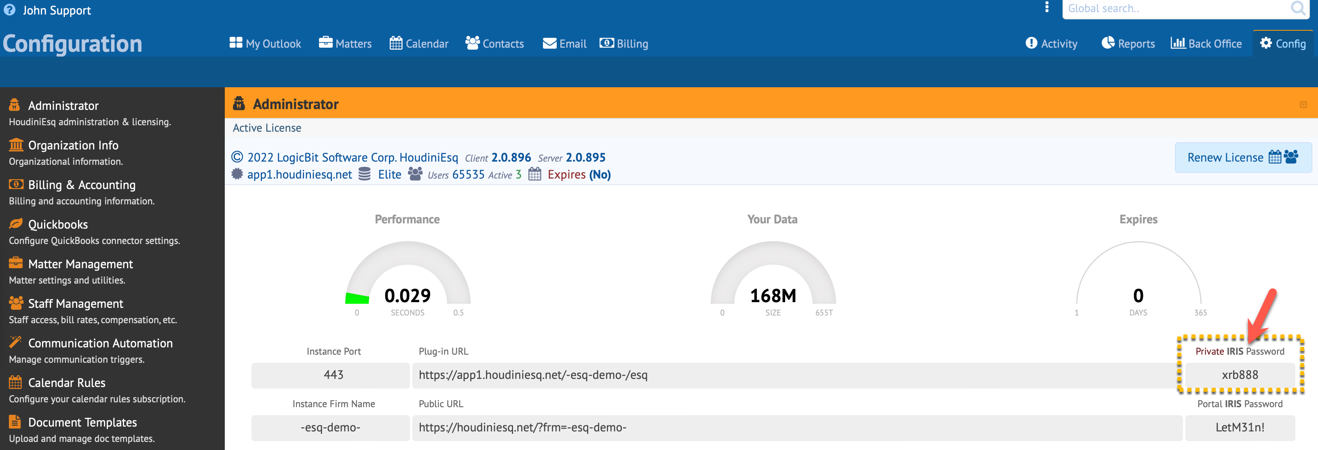Switch to Contacts section
Image resolution: width=1318 pixels, height=450 pixels.
(494, 44)
